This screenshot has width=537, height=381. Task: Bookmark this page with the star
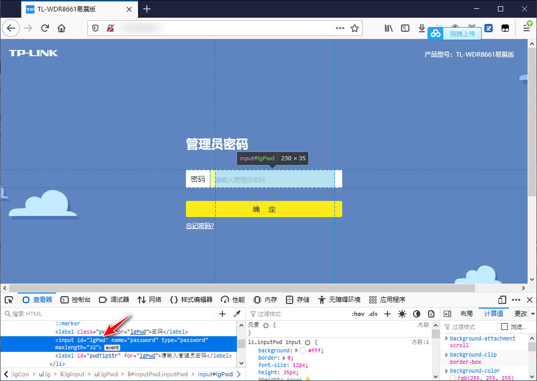pyautogui.click(x=355, y=28)
